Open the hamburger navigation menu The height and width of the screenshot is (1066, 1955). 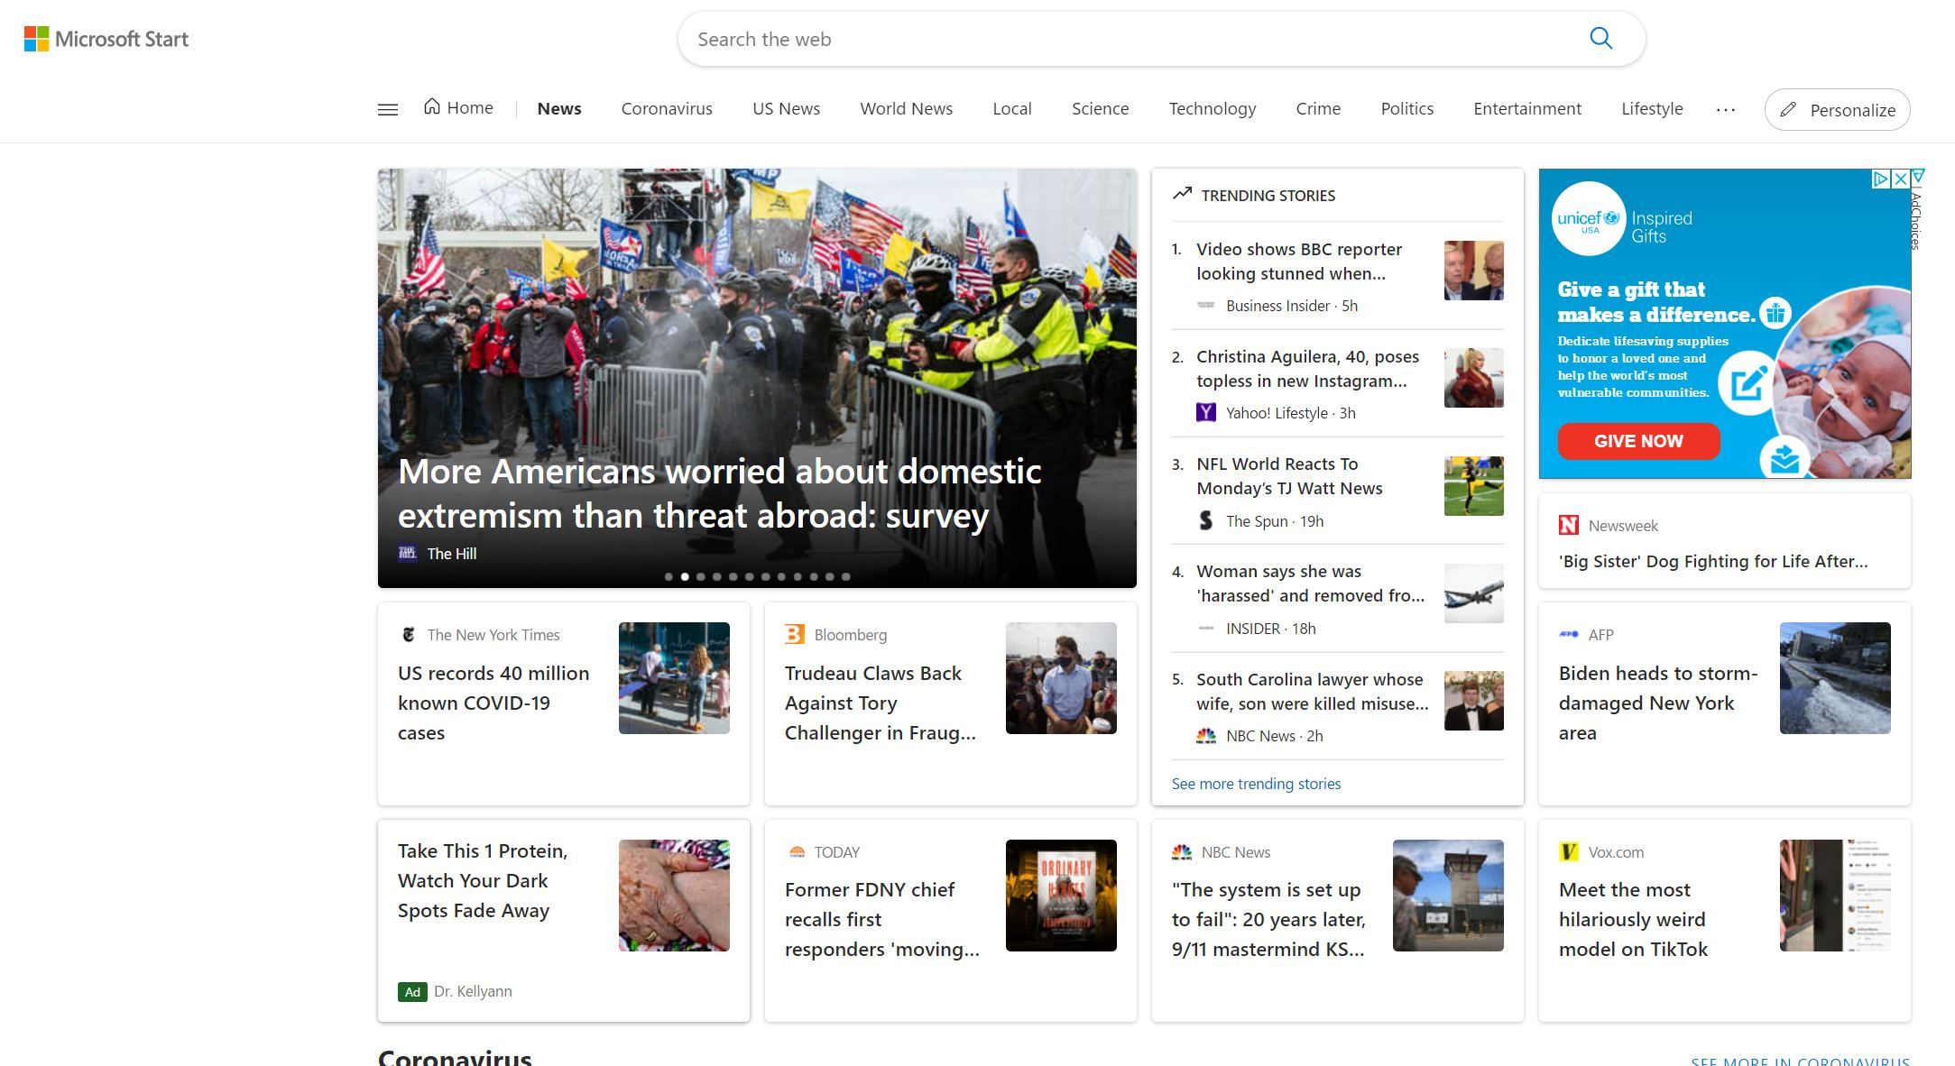(387, 108)
